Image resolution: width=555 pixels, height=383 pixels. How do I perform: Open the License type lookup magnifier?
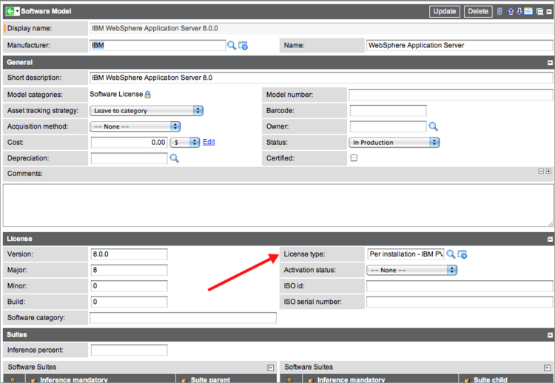(x=451, y=254)
